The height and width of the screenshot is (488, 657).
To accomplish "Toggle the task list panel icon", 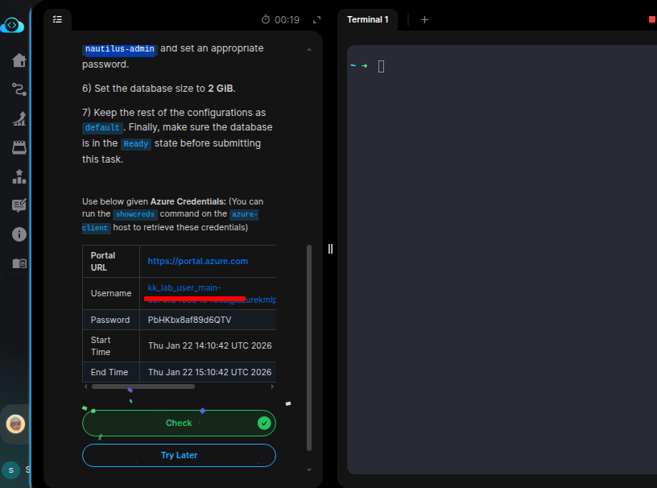I will tap(57, 19).
